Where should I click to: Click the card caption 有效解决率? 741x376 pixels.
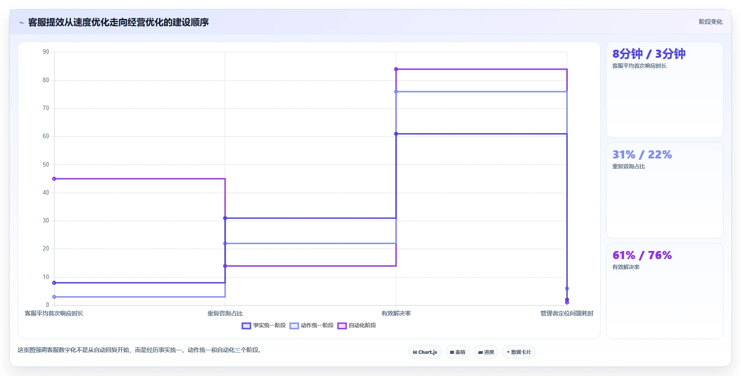(x=626, y=267)
